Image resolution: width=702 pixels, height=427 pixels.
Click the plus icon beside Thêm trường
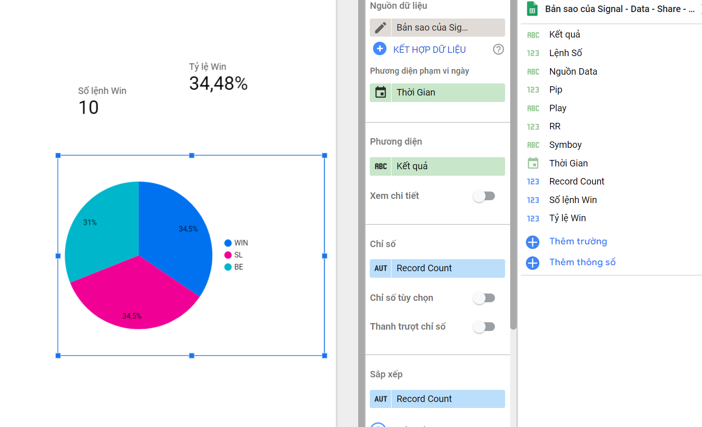pos(533,242)
